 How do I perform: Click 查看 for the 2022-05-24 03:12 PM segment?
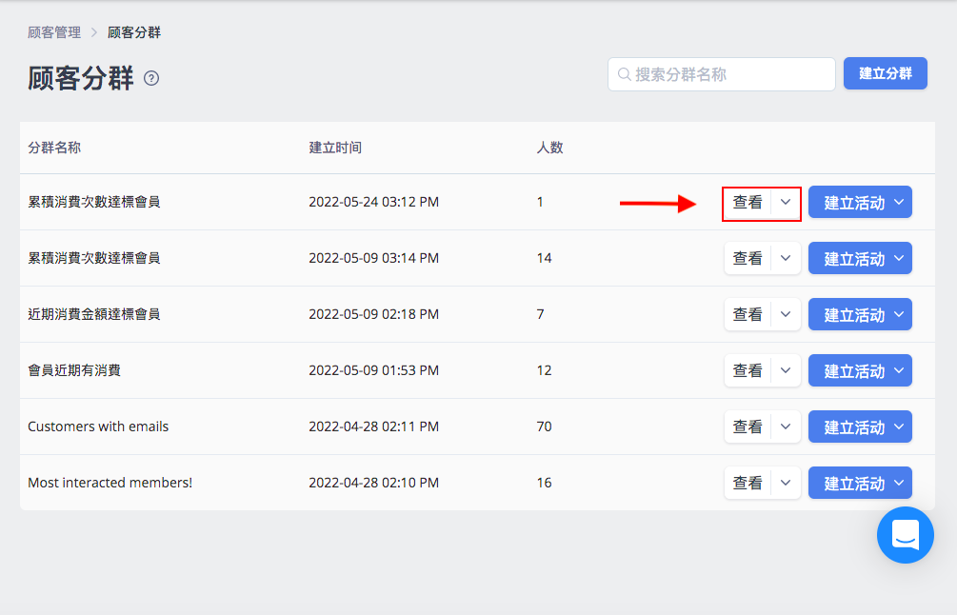[x=748, y=202]
